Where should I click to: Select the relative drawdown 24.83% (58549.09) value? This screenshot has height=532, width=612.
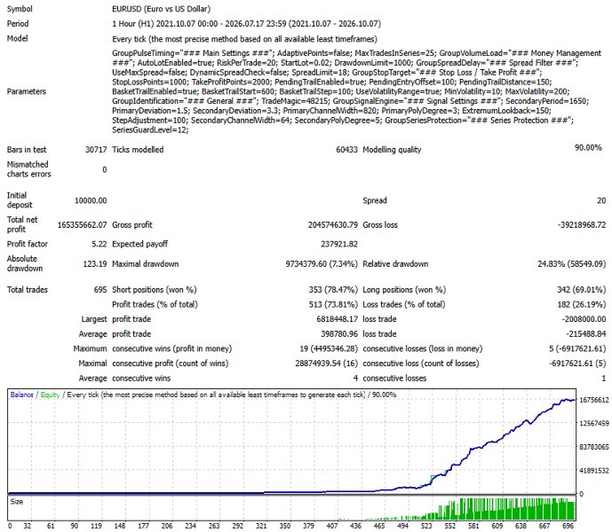571,264
